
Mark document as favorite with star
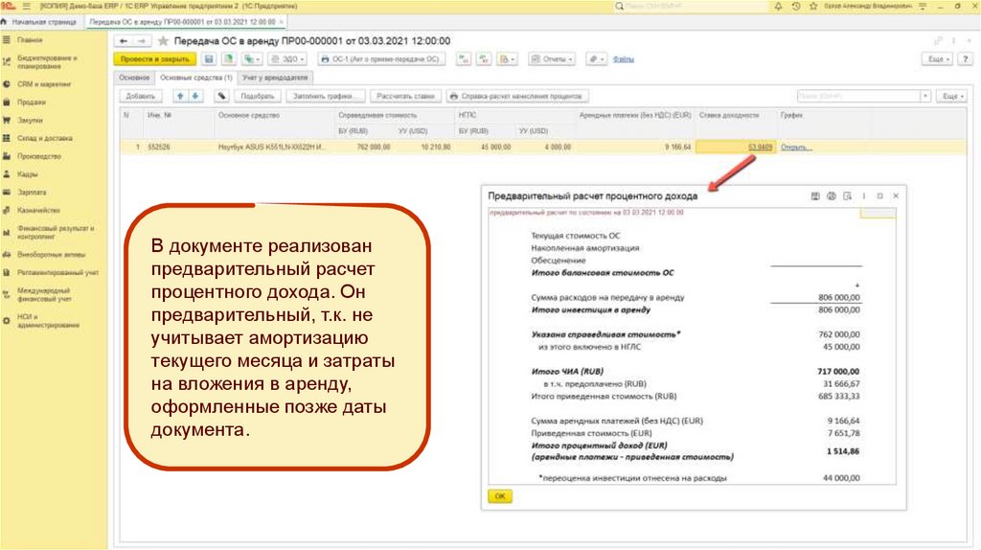coord(163,41)
